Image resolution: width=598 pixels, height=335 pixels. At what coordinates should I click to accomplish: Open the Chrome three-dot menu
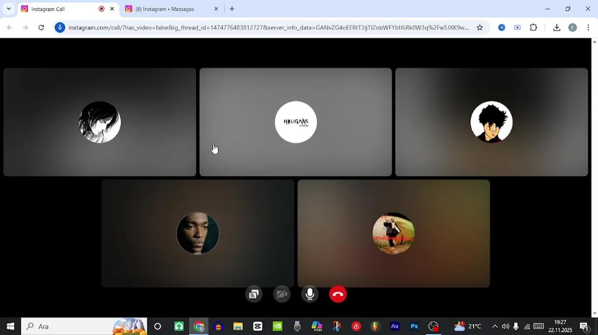588,27
